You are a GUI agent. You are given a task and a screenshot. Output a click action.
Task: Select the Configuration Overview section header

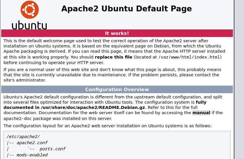[x=117, y=89]
